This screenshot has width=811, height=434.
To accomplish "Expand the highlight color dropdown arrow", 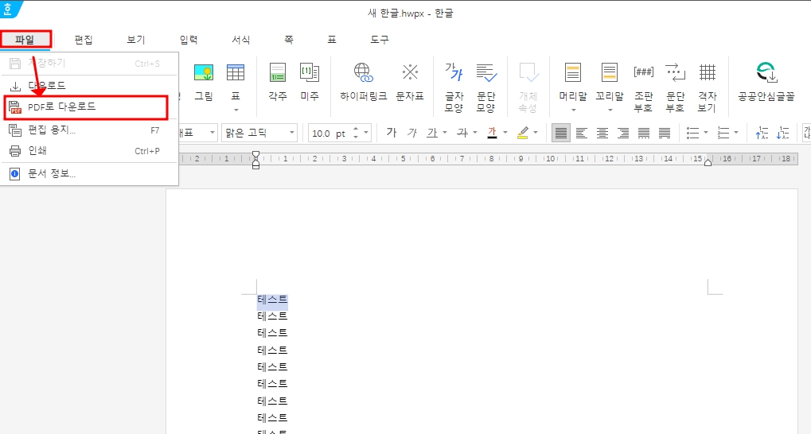I will [x=536, y=133].
